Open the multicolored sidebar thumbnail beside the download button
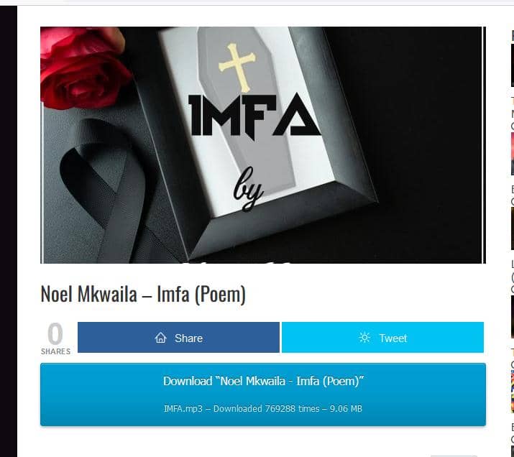The height and width of the screenshot is (457, 514). point(512,393)
